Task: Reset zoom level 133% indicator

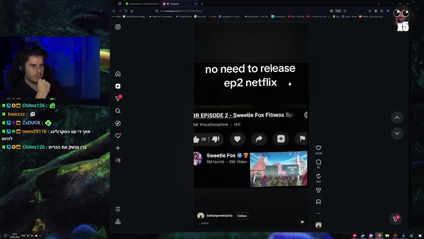Action: tap(338, 11)
